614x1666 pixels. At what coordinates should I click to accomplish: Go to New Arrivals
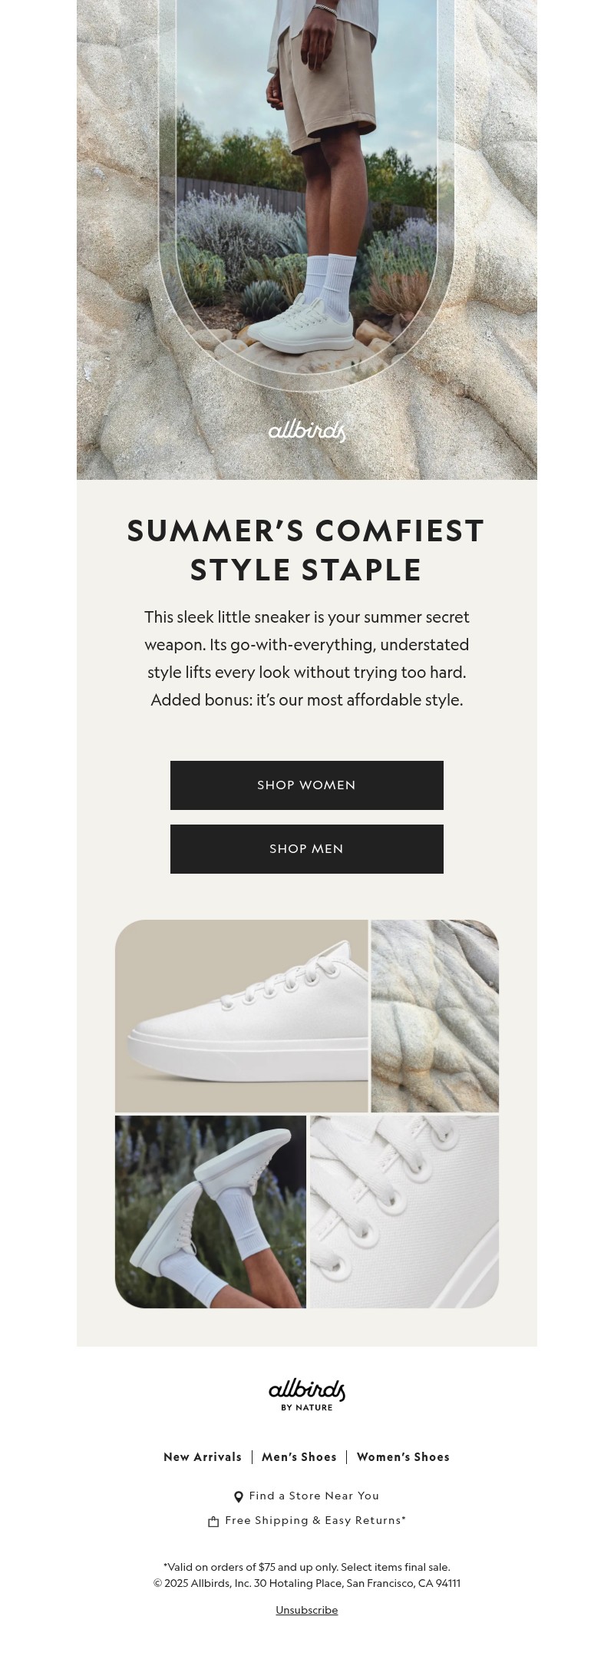tap(203, 1456)
